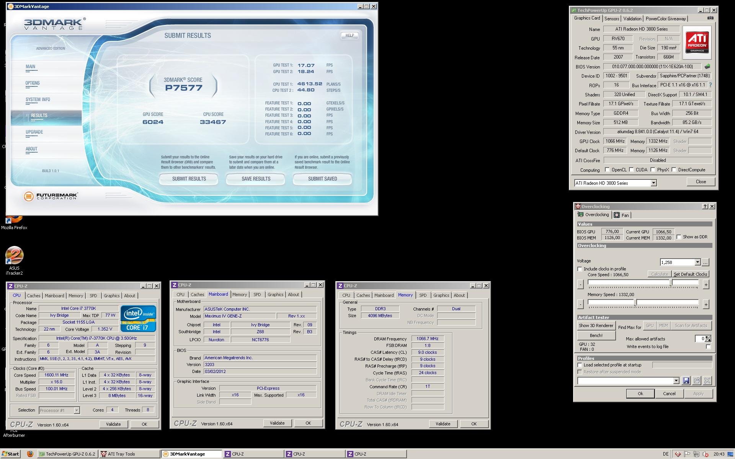The width and height of the screenshot is (735, 459).
Task: Enable Write events to log file
Action: 708,347
